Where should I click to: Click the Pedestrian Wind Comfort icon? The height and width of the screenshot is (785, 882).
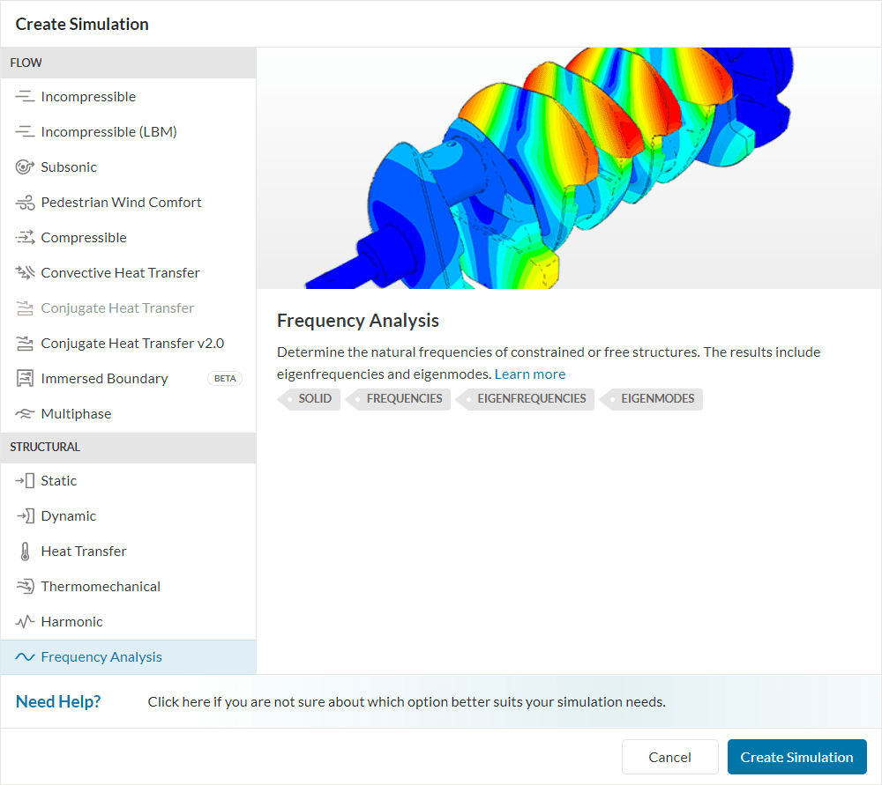click(25, 203)
